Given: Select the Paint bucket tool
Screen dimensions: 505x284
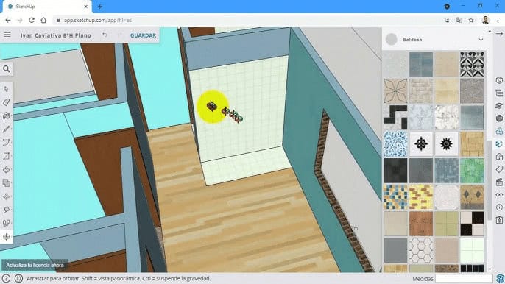Looking at the screenshot, I should (x=7, y=116).
